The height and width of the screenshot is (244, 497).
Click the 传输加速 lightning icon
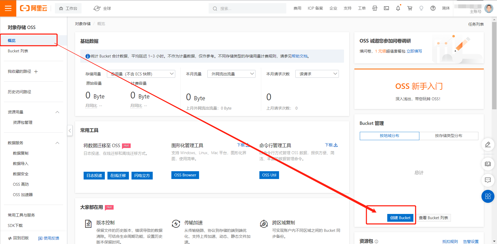tap(176, 224)
